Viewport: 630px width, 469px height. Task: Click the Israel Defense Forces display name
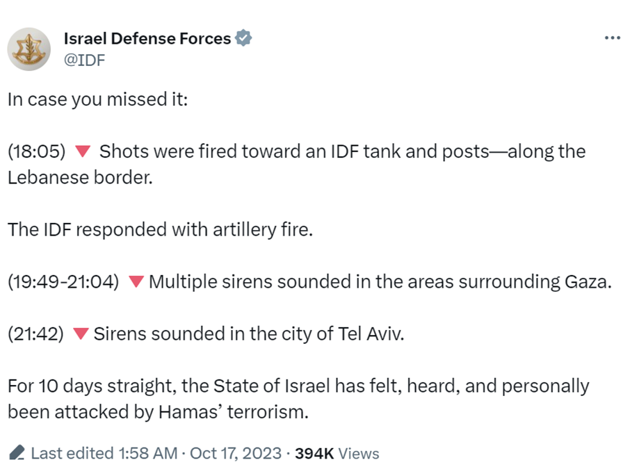point(147,38)
